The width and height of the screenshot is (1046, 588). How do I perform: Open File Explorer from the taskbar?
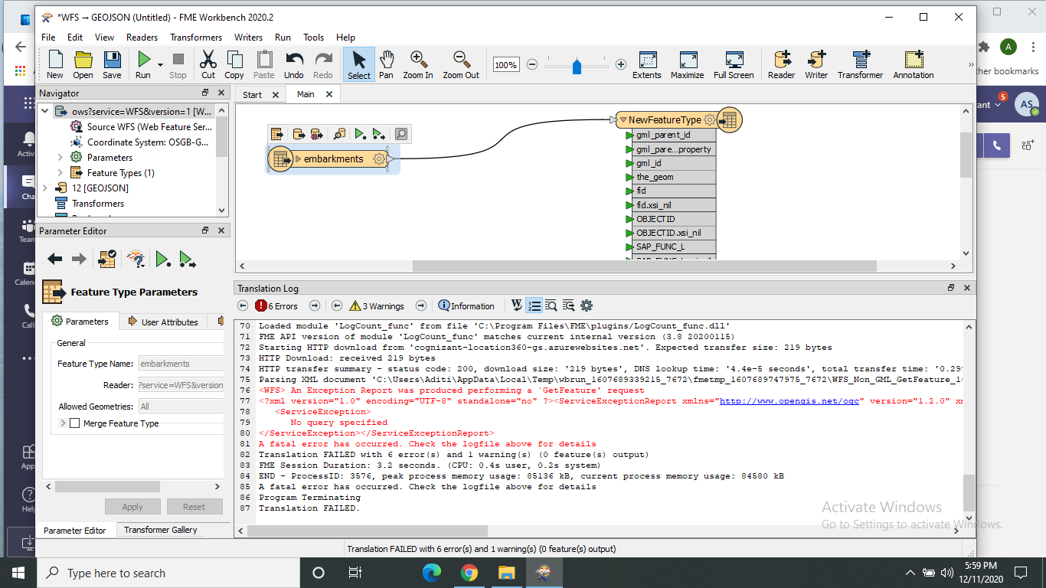point(507,573)
